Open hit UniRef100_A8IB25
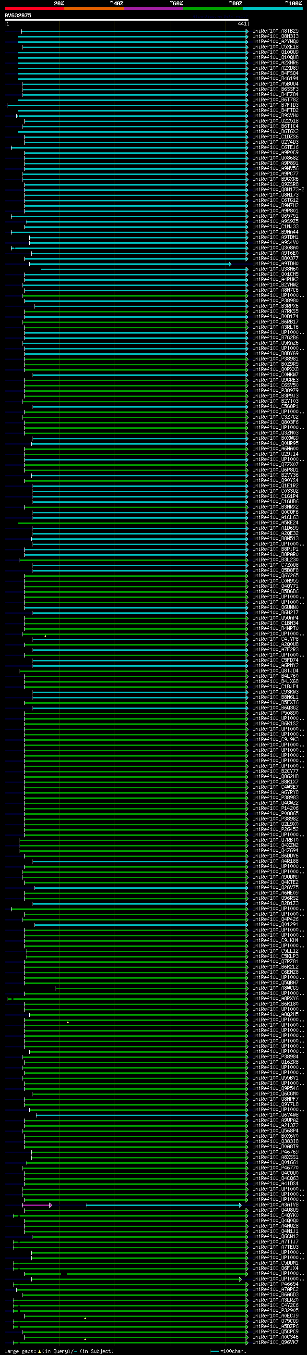The image size is (307, 1355). (x=275, y=31)
